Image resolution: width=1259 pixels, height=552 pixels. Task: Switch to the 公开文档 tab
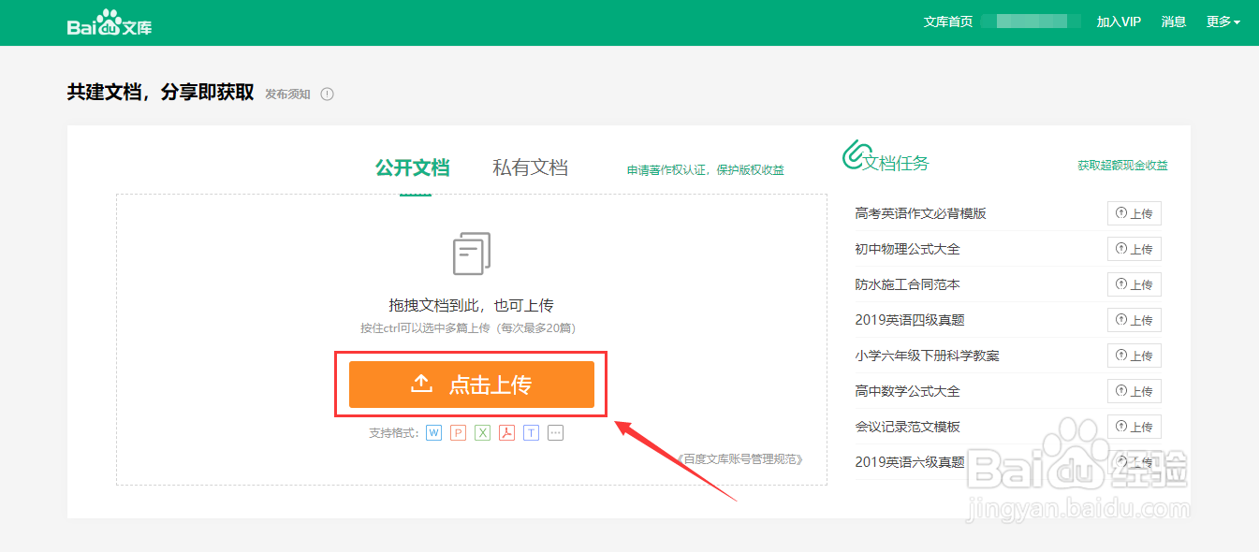point(412,167)
